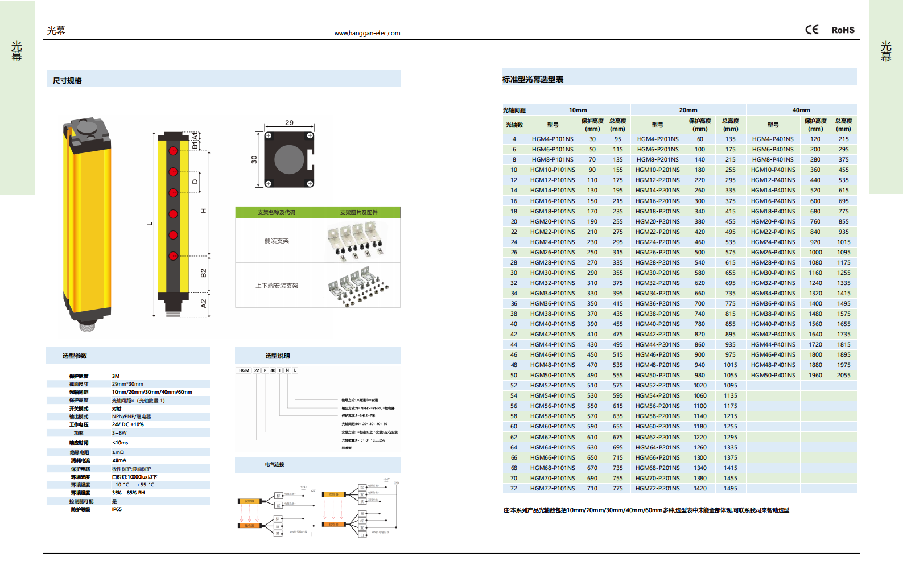Click the 工作电压 parameter label
The width and height of the screenshot is (903, 561).
79,424
